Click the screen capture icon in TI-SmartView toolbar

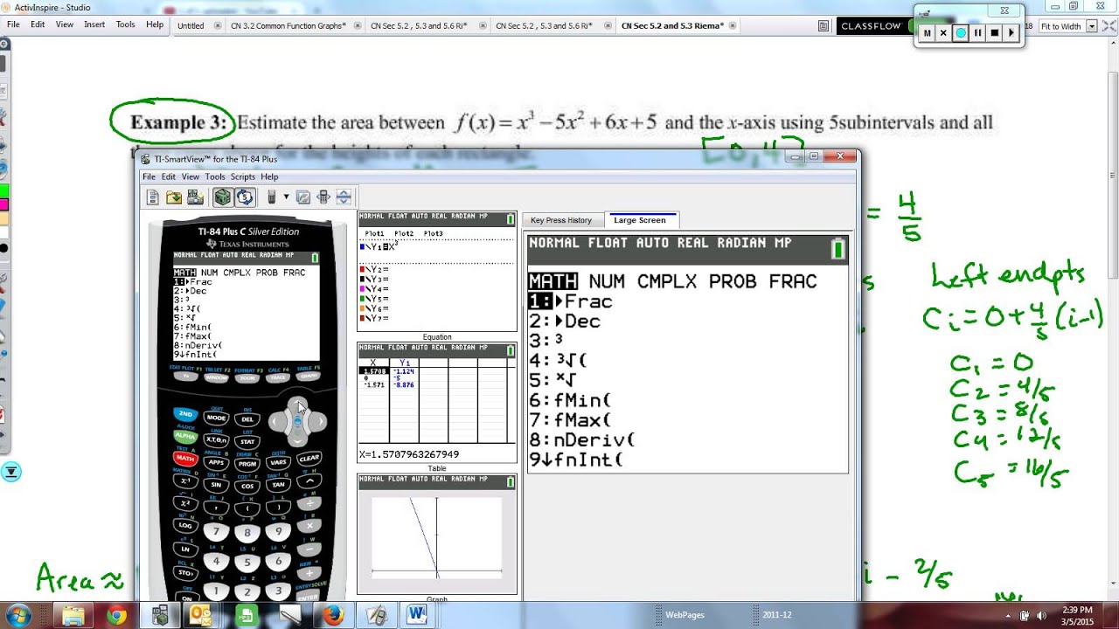click(195, 197)
